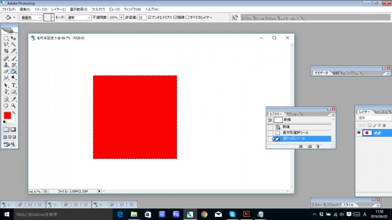The width and height of the screenshot is (392, 220).
Task: Select the History Brush tool
Action: pyautogui.click(x=13, y=65)
